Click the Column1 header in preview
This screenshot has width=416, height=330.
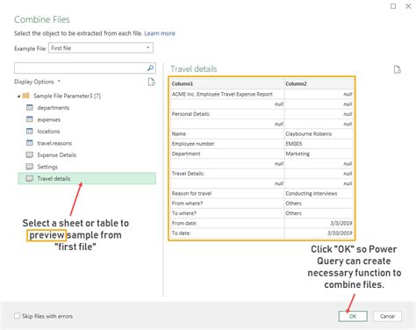click(x=227, y=83)
